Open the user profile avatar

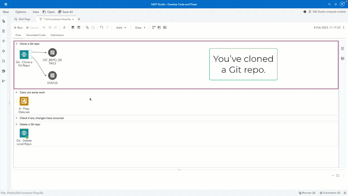click(342, 4)
